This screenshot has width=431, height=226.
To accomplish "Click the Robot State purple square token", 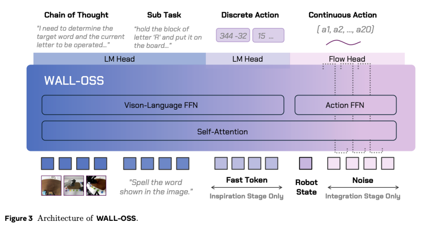I will click(x=306, y=163).
